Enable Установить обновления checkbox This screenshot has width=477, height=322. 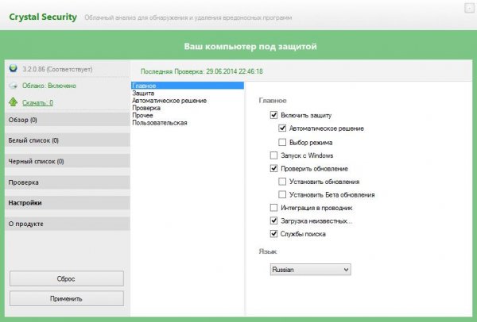282,182
